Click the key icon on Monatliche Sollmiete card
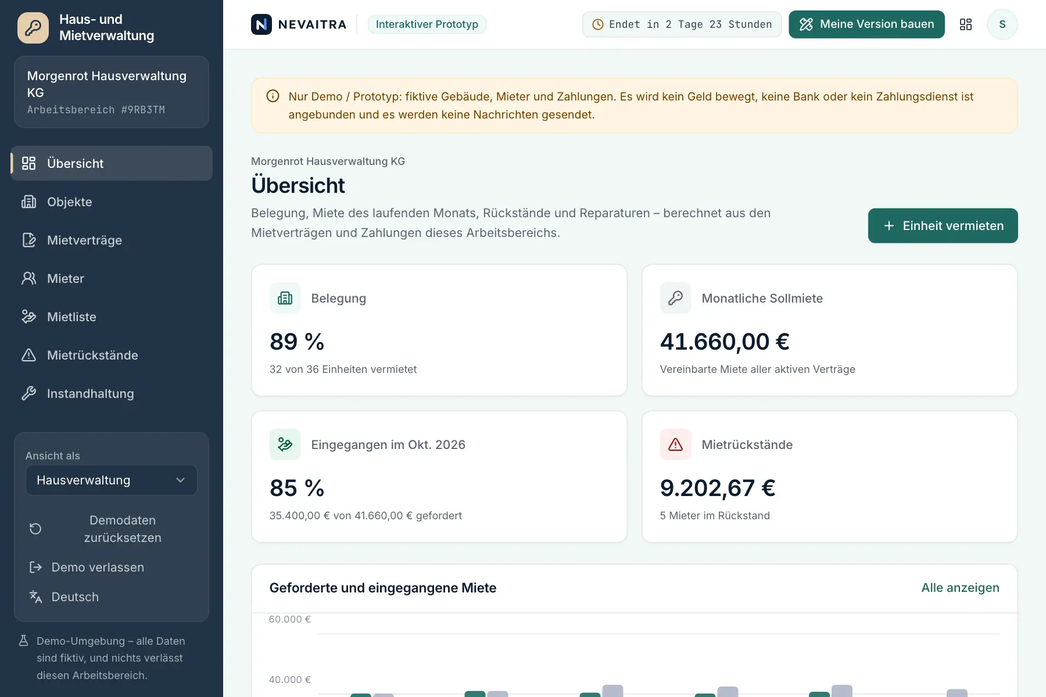 675,298
